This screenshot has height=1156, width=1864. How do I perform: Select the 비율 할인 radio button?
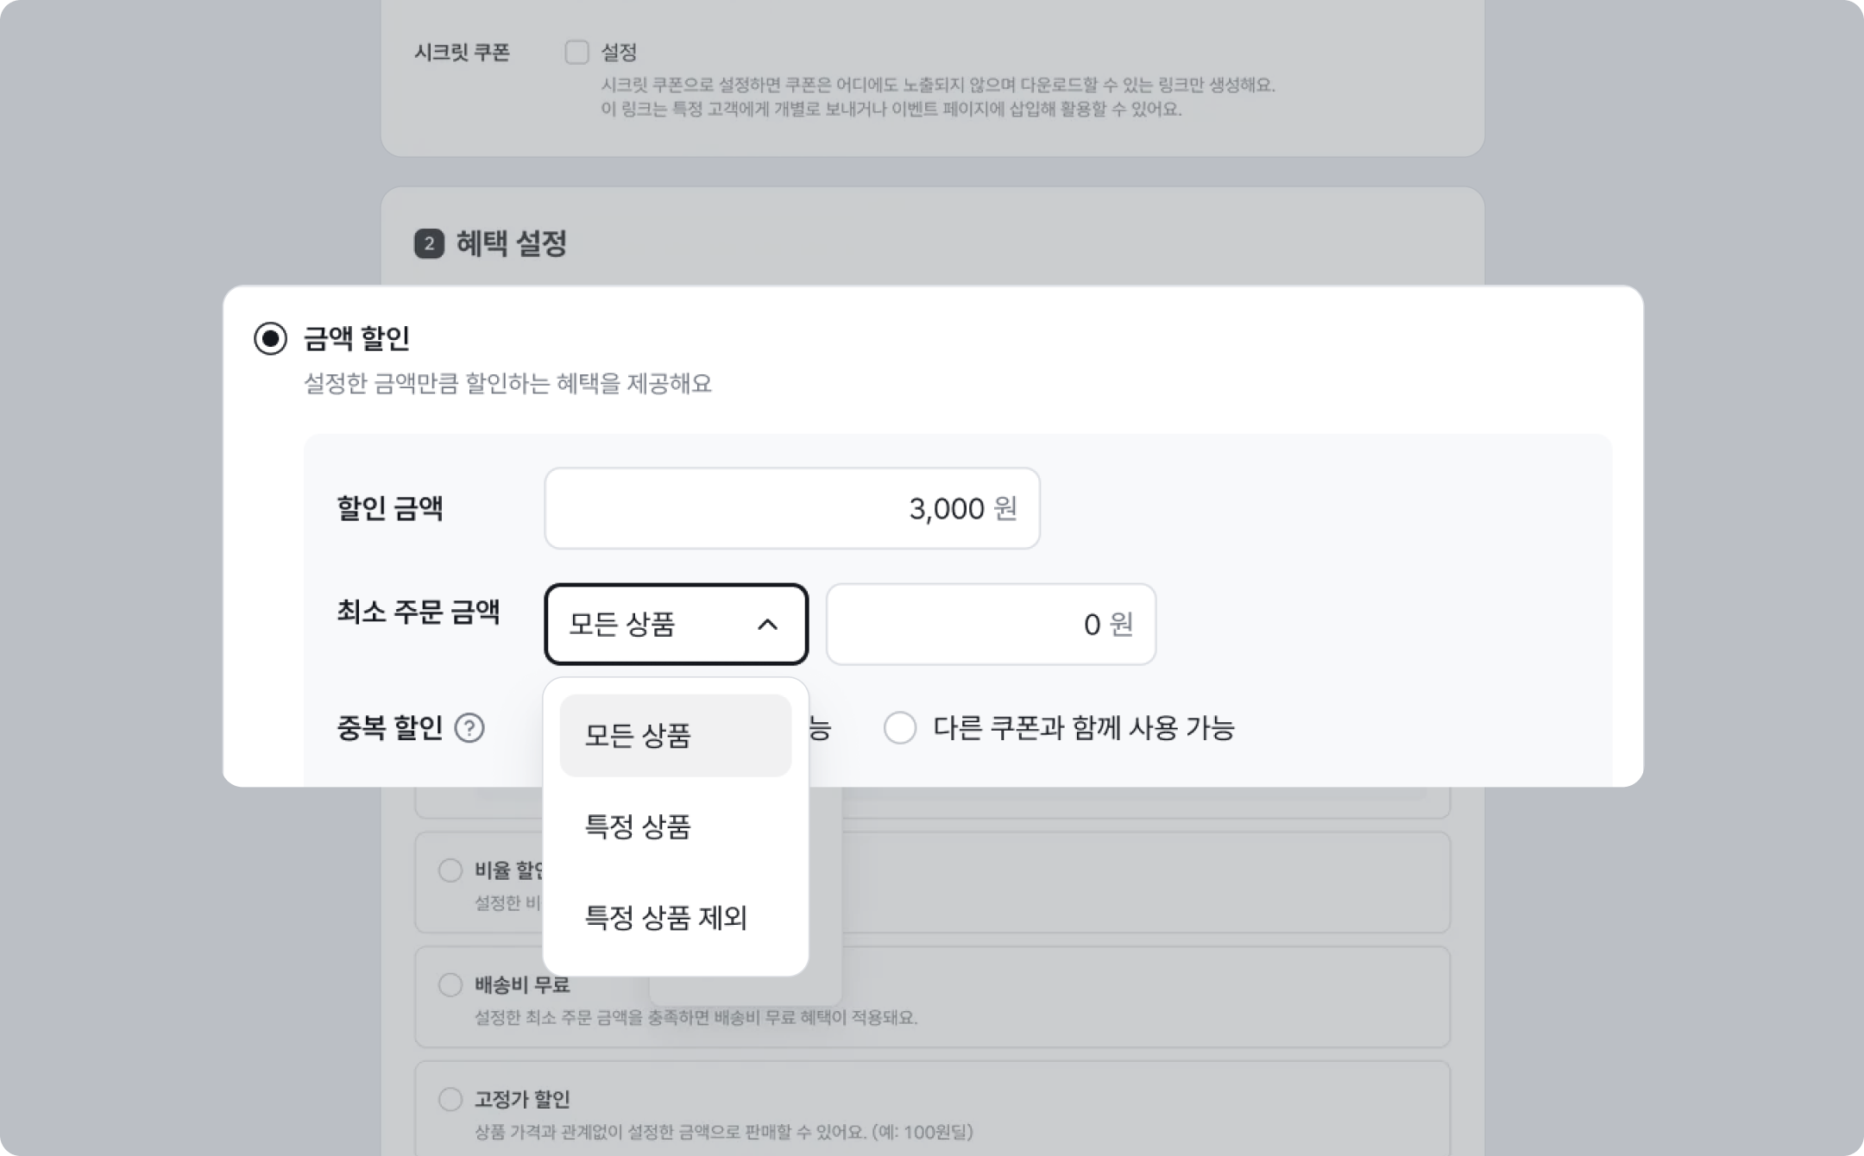450,870
